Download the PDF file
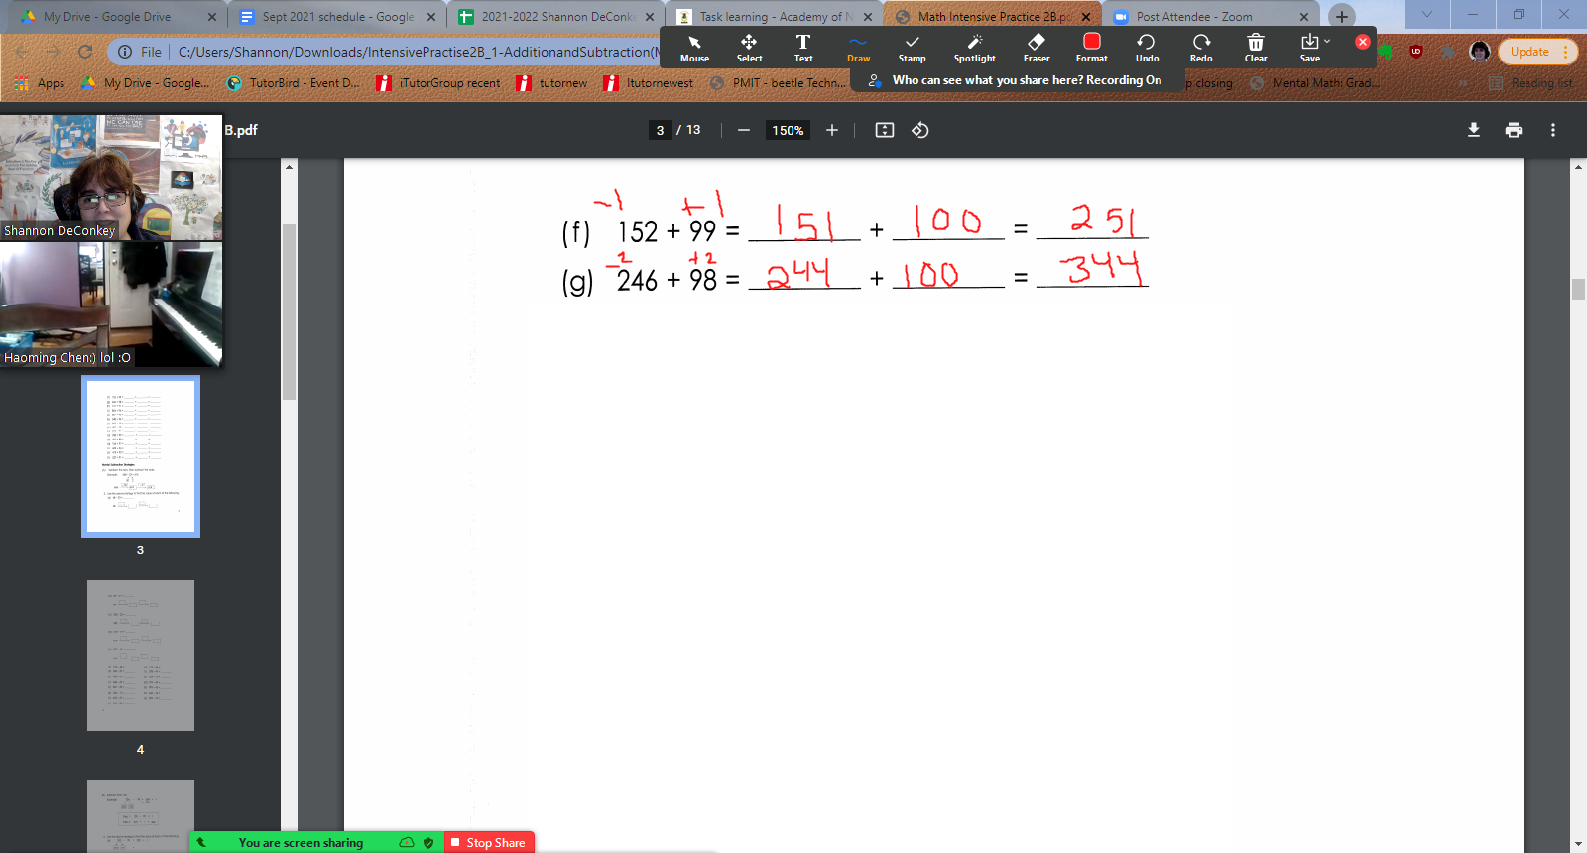 coord(1474,130)
